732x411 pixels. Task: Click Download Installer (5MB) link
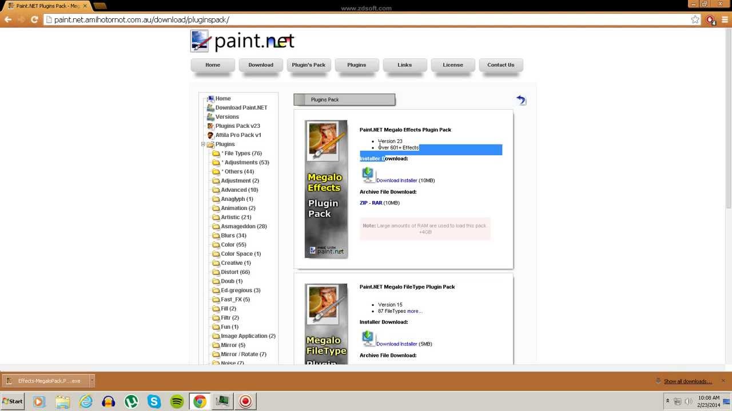click(x=396, y=344)
